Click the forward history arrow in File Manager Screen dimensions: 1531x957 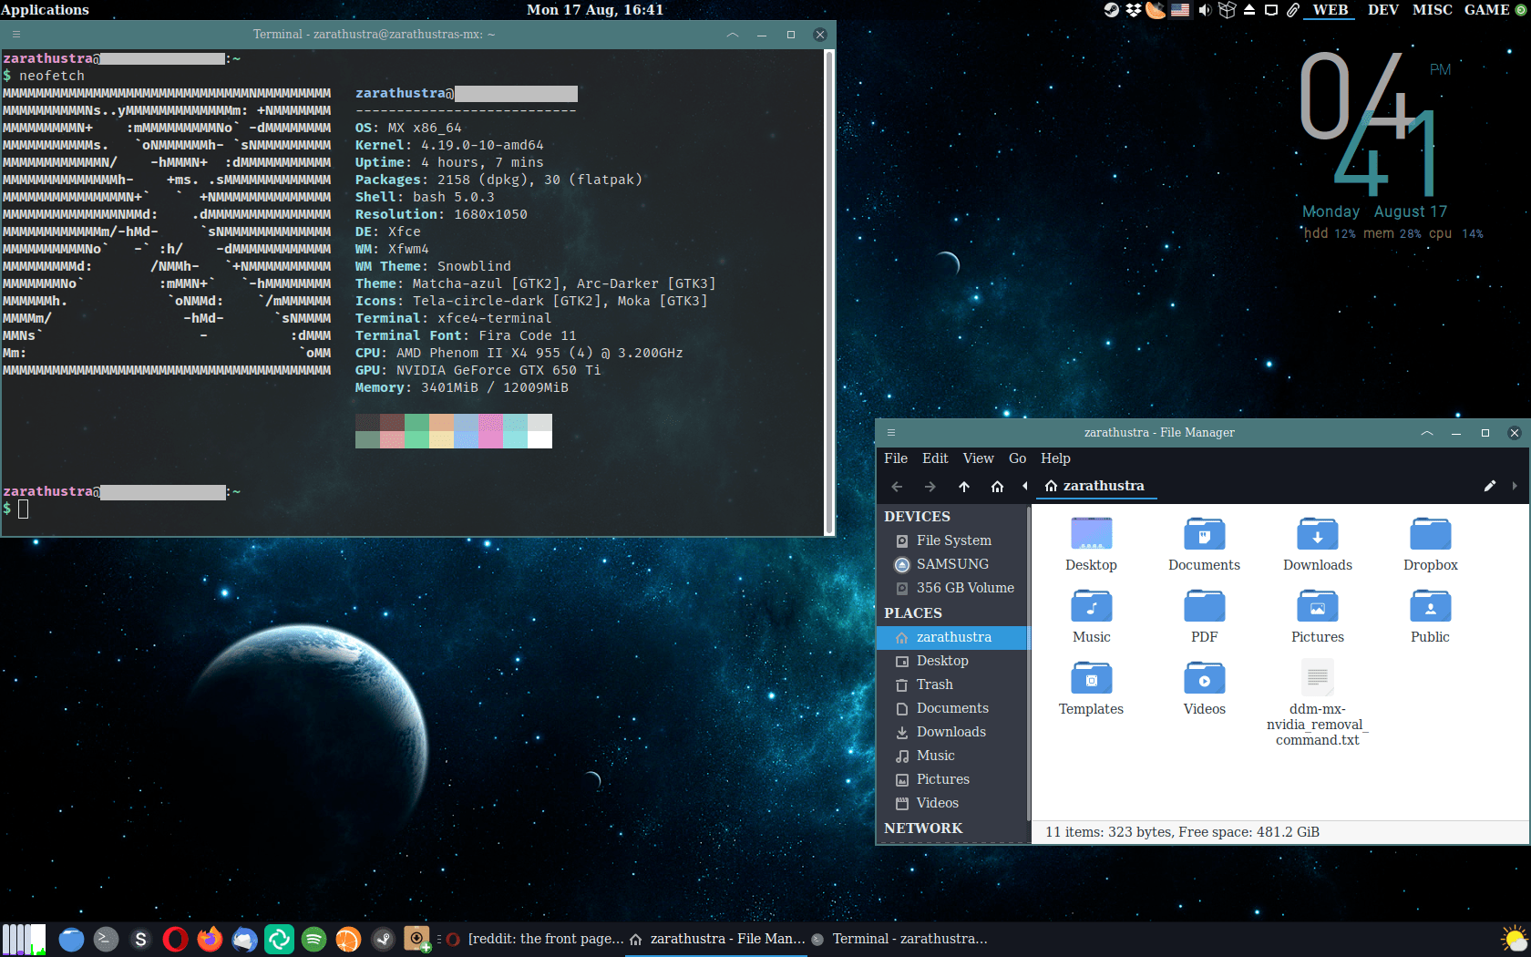click(930, 486)
